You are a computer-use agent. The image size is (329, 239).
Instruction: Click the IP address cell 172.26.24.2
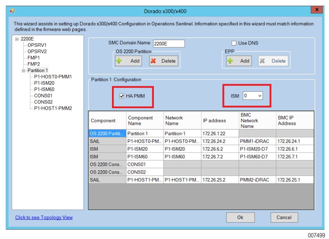click(x=220, y=141)
